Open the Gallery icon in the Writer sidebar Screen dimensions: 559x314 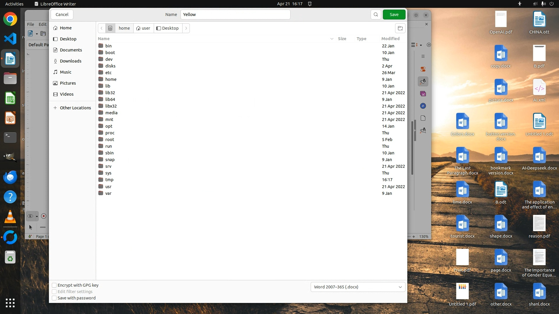(423, 94)
